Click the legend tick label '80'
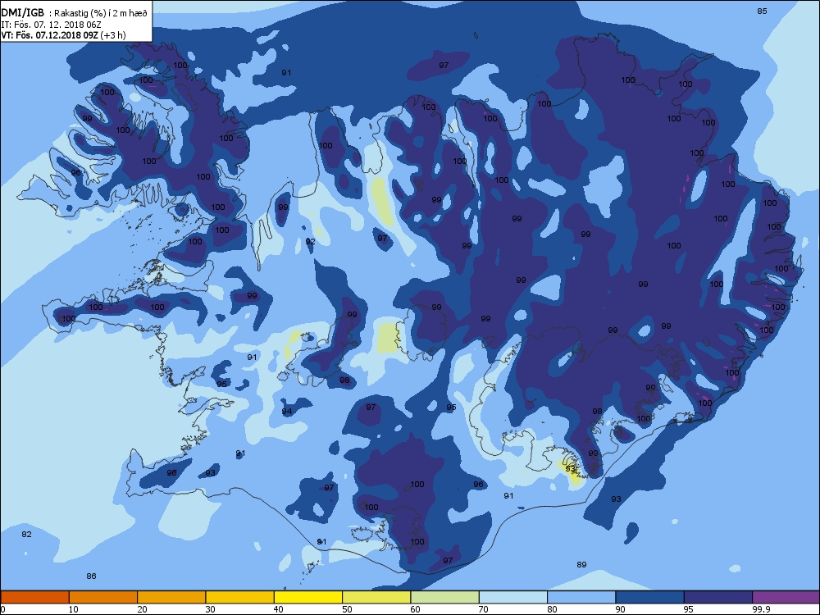The width and height of the screenshot is (820, 615). click(552, 608)
